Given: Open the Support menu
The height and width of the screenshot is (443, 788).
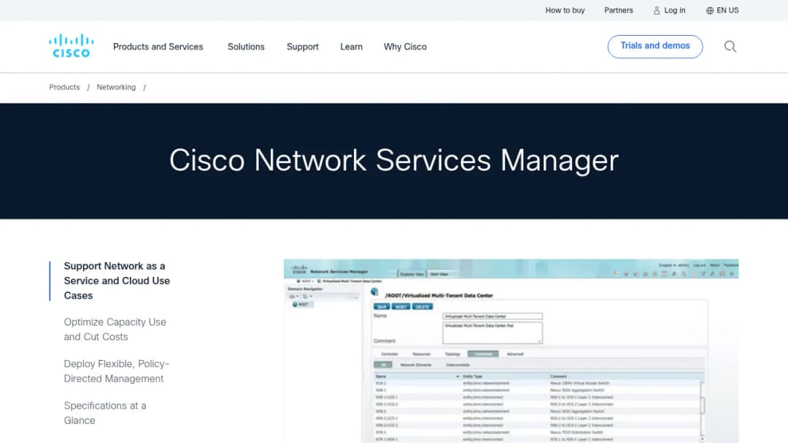Looking at the screenshot, I should point(303,47).
